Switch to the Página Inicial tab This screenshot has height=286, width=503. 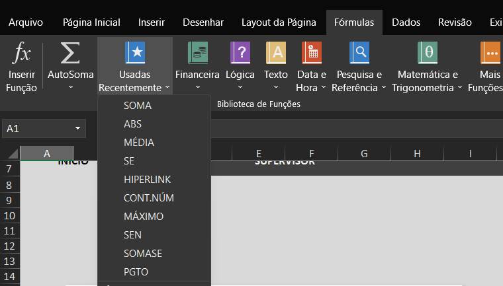(91, 22)
